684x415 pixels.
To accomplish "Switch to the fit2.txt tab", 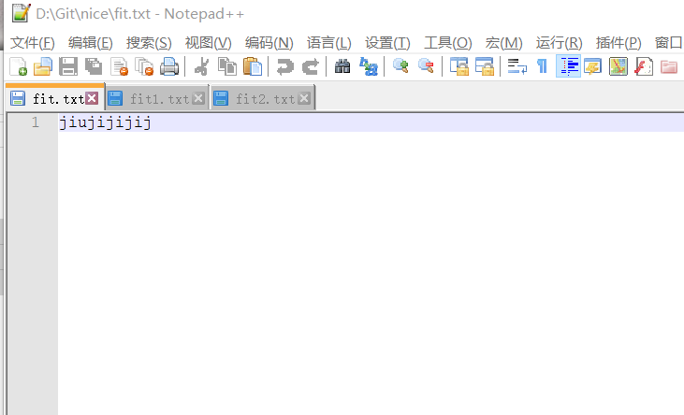I will 265,99.
